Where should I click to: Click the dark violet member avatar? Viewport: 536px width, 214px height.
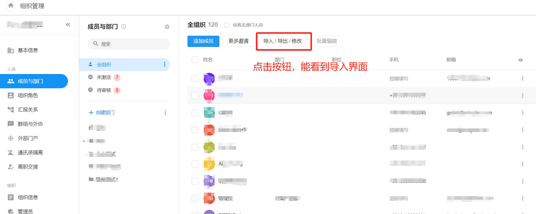click(x=209, y=78)
